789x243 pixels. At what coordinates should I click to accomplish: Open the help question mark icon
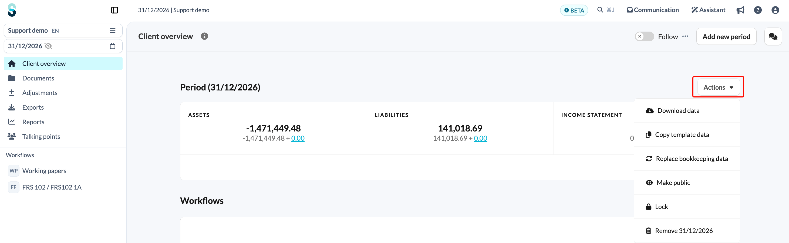coord(758,10)
